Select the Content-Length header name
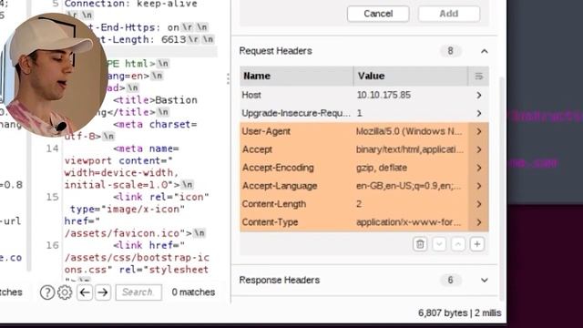Image resolution: width=583 pixels, height=328 pixels. coord(274,204)
